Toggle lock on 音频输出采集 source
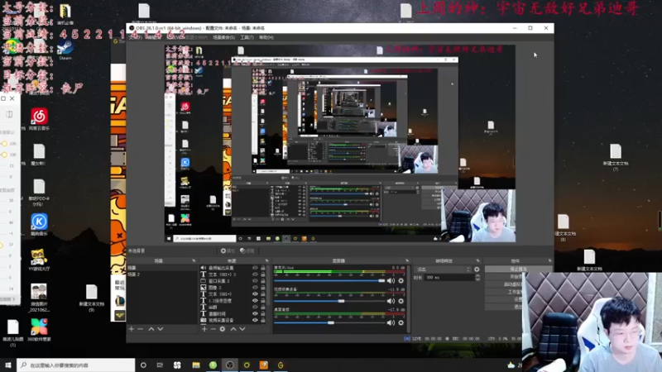Screen dimensions: 662x372 tap(262, 268)
